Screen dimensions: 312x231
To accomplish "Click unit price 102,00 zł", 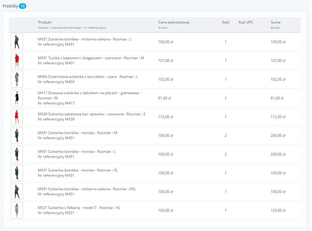I will tap(166, 79).
